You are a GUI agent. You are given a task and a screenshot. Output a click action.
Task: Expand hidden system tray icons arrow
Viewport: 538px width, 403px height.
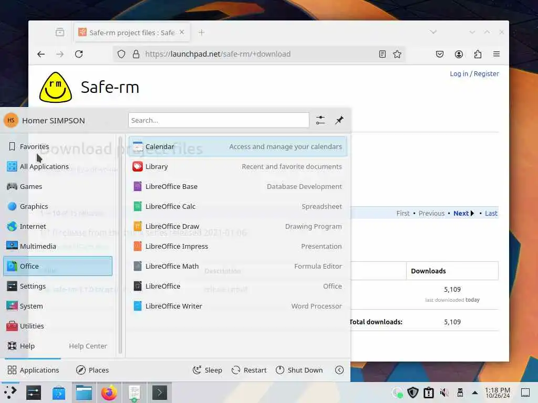coord(475,393)
